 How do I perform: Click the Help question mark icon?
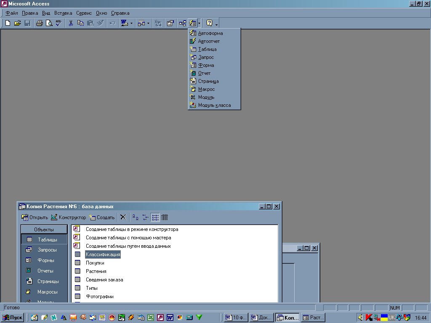210,23
